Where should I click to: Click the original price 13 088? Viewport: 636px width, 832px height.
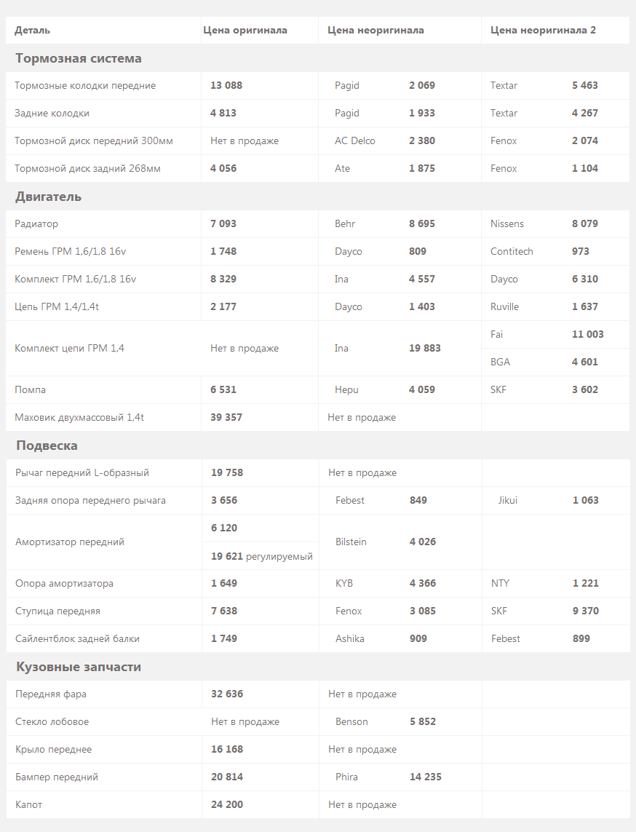(x=226, y=85)
